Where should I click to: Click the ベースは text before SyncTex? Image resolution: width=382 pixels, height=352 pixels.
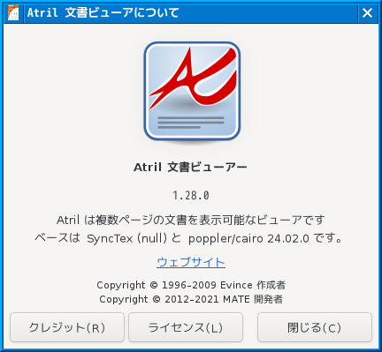coord(57,238)
